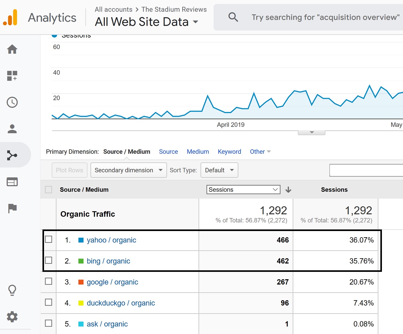
Task: Open the ask / organic link
Action: [107, 324]
